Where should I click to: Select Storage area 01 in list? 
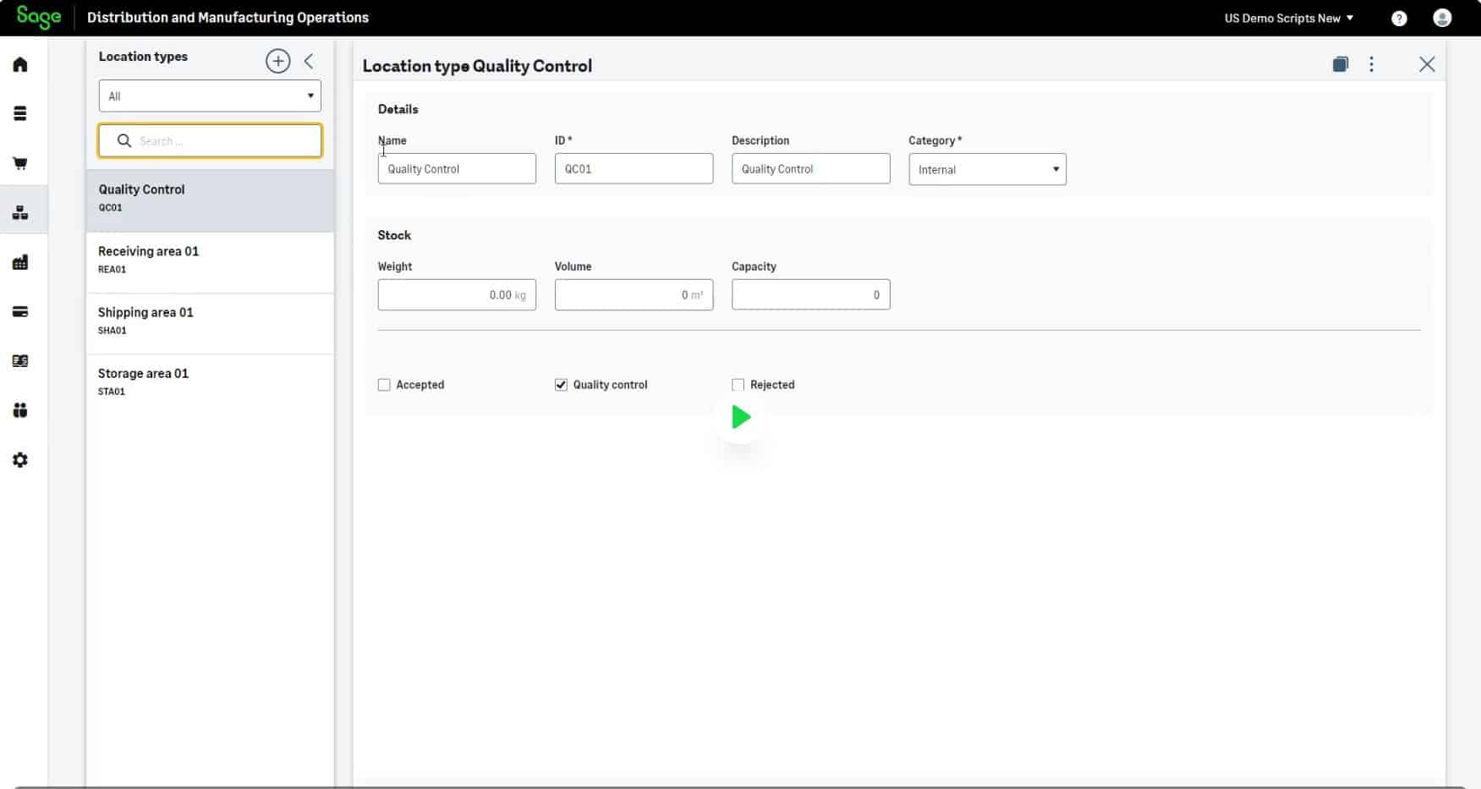[x=210, y=385]
